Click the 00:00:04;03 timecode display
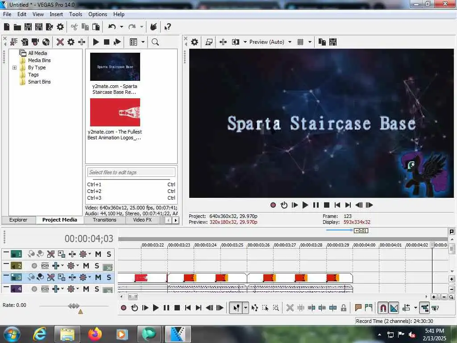 pos(89,238)
